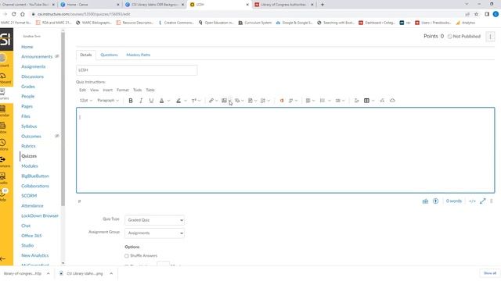Select the text color swatch icon
501x281 pixels.
pos(162,101)
